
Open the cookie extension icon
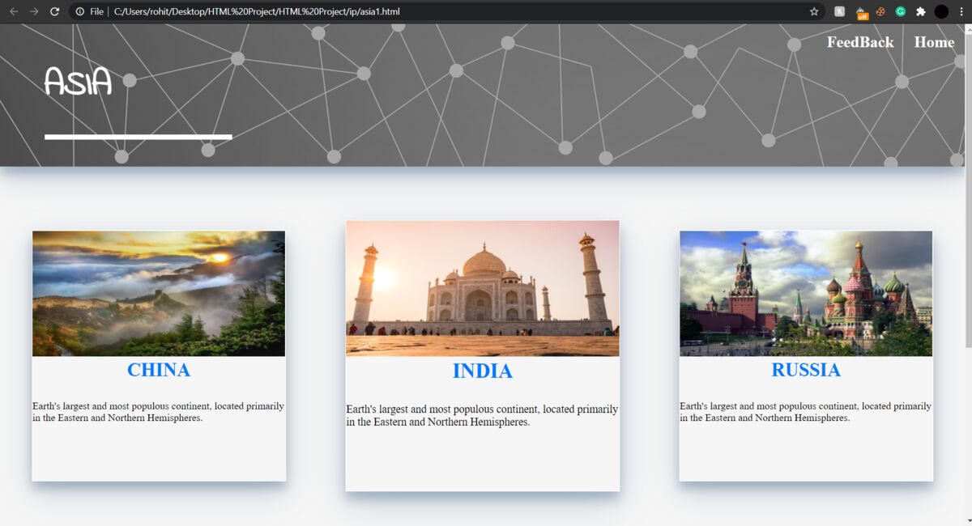(x=881, y=11)
